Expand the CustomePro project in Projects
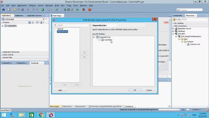The height and width of the screenshot is (118, 209). 3,26
